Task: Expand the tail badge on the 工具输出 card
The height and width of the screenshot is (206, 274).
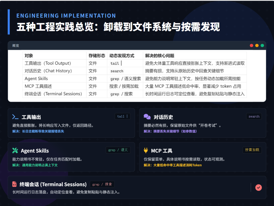Action: point(123,116)
